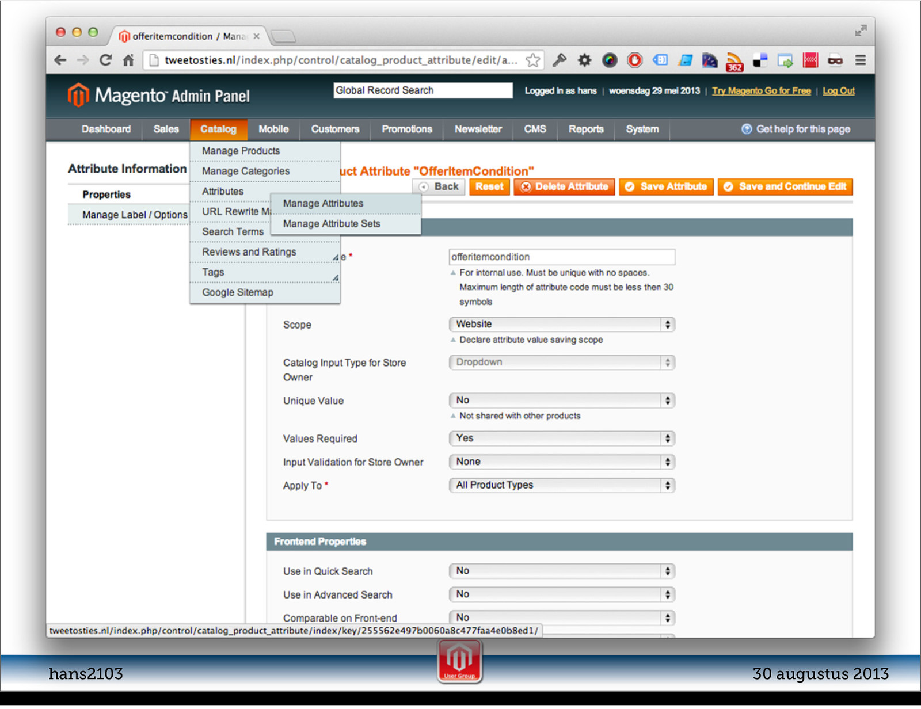This screenshot has height=709, width=921.
Task: Open the Dashboard menu
Action: click(x=106, y=129)
